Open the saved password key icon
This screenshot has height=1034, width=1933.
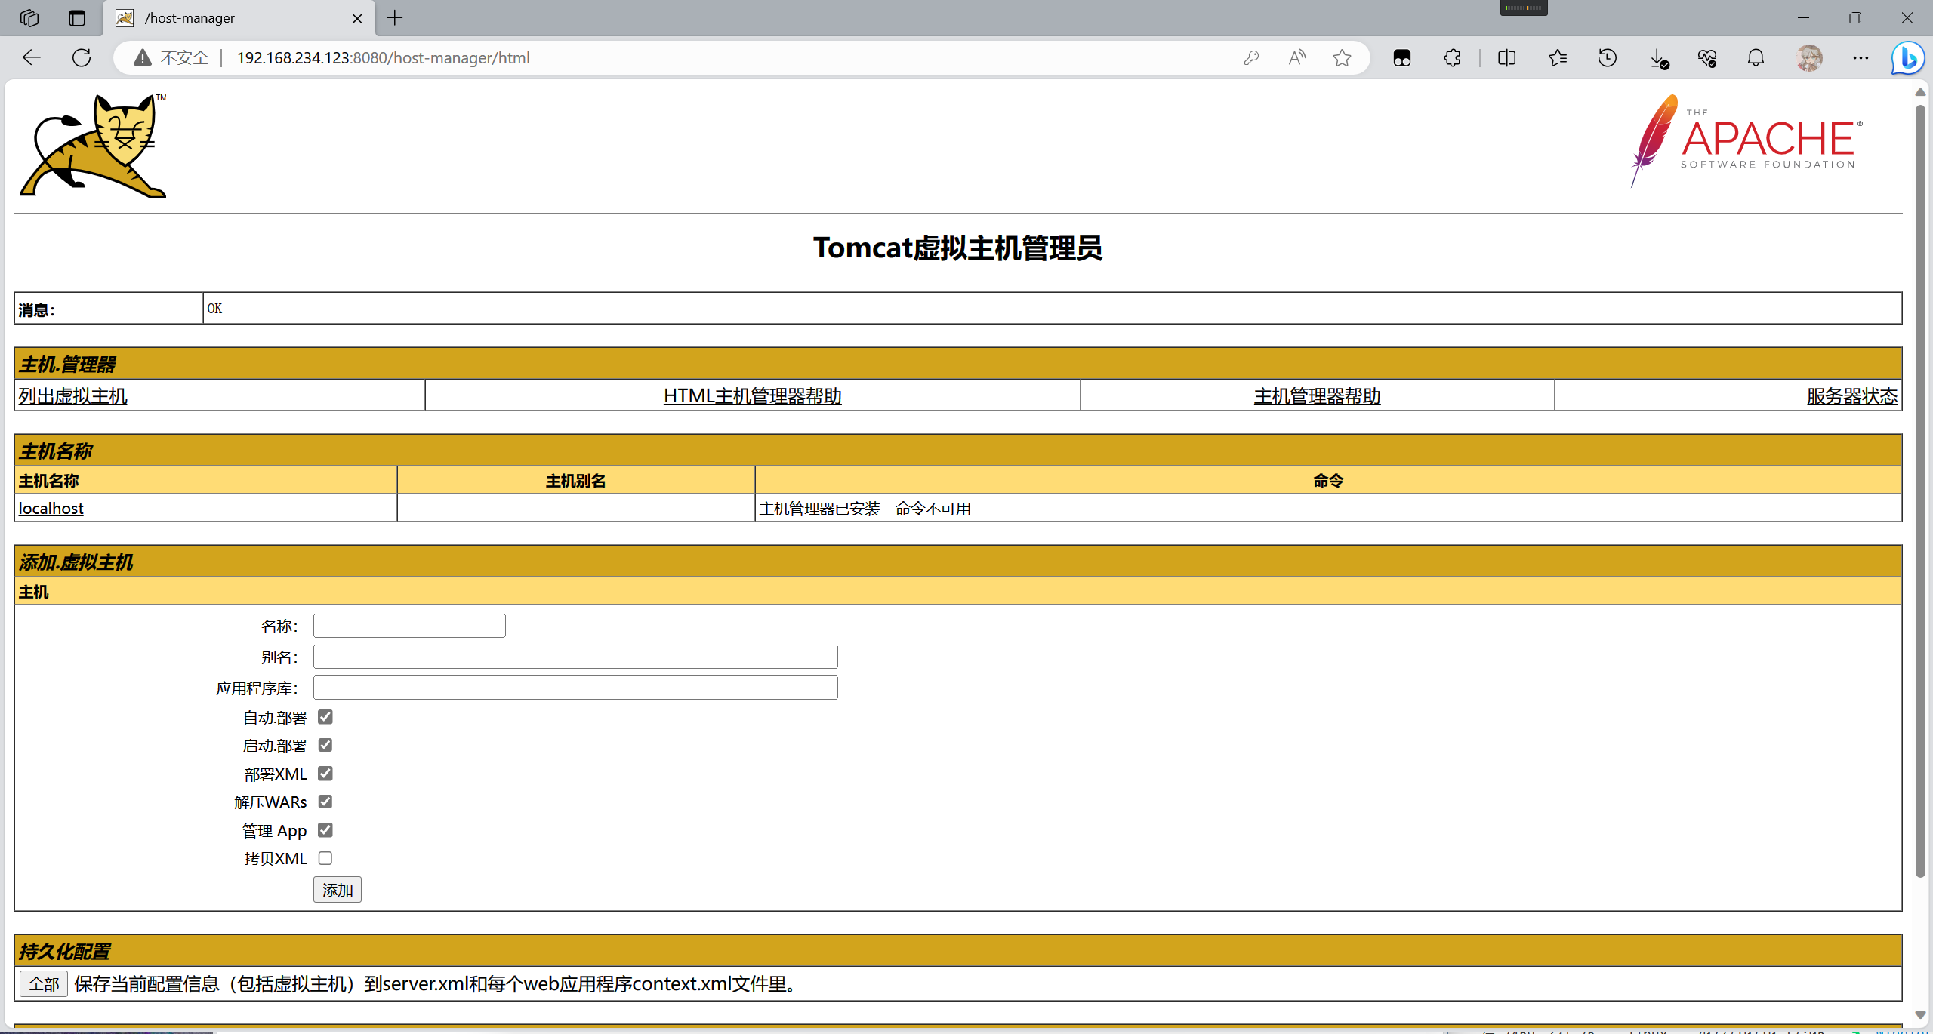click(x=1251, y=57)
